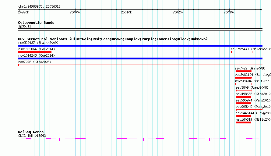The image size is (271, 156).
Task: Open esv2525447 (McKernan) variant label
Action: pos(251,49)
